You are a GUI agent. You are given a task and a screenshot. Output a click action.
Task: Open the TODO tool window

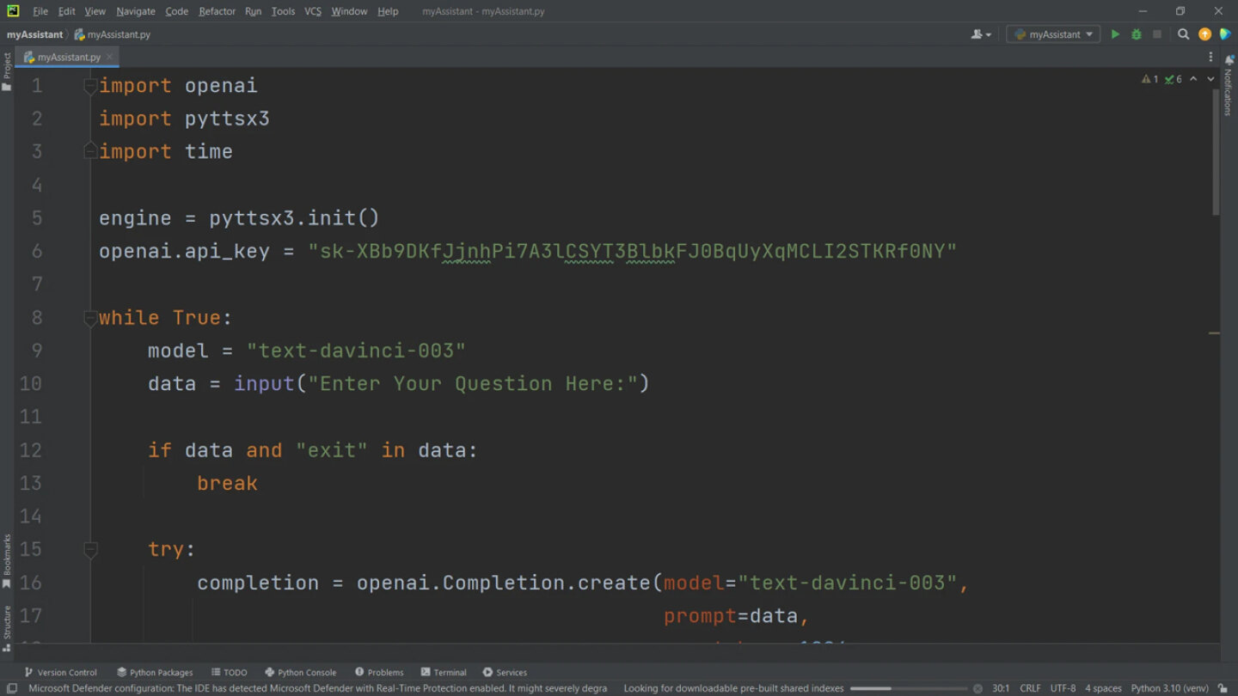(x=229, y=672)
